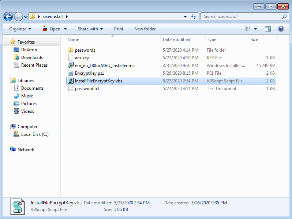Click the magnifier search icon
This screenshot has width=292, height=219.
tap(284, 16)
